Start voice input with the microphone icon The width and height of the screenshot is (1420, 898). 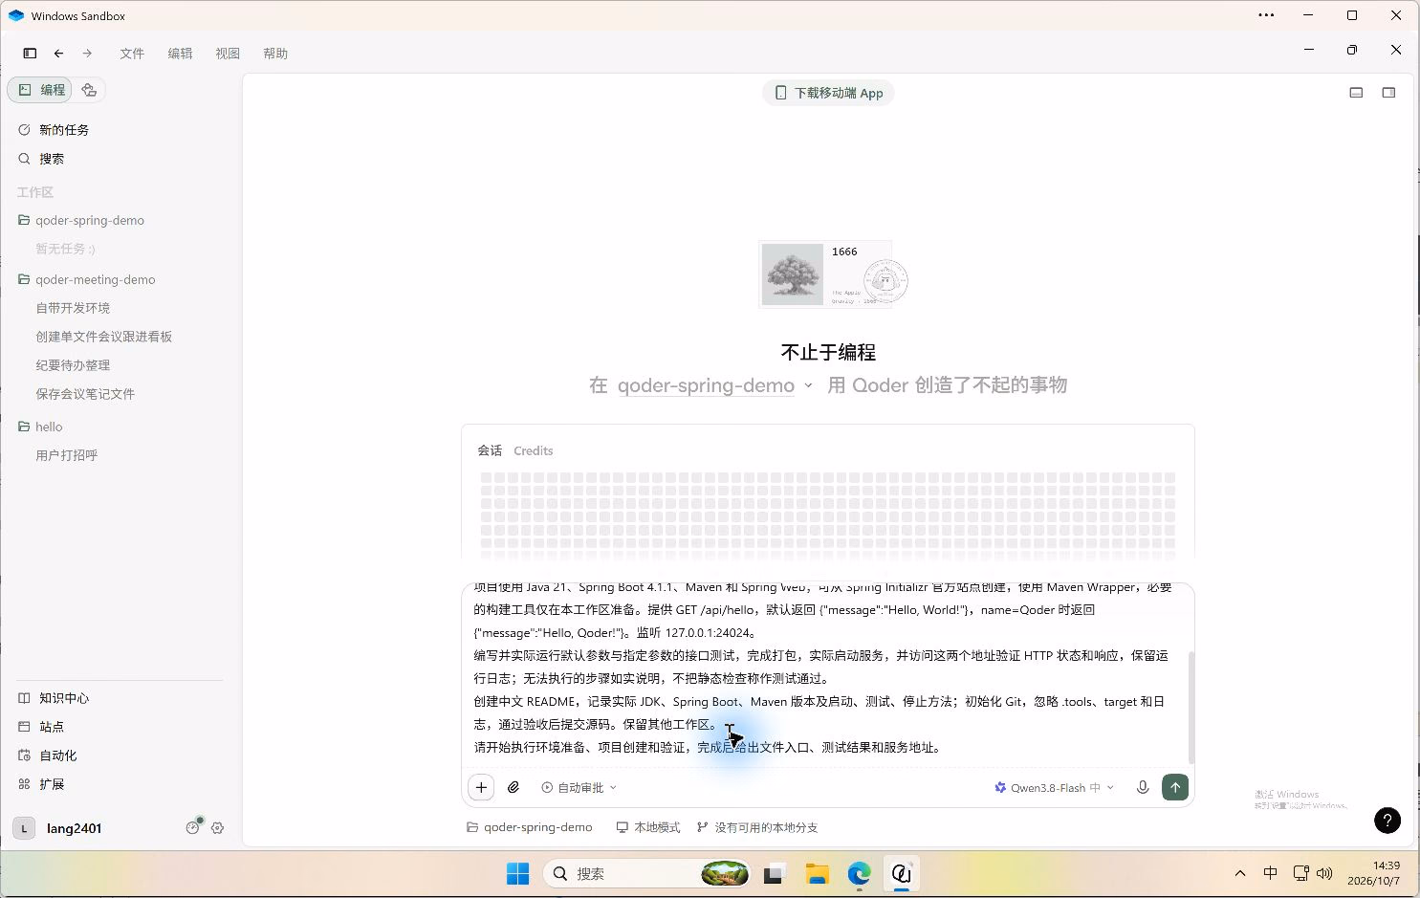pyautogui.click(x=1142, y=787)
